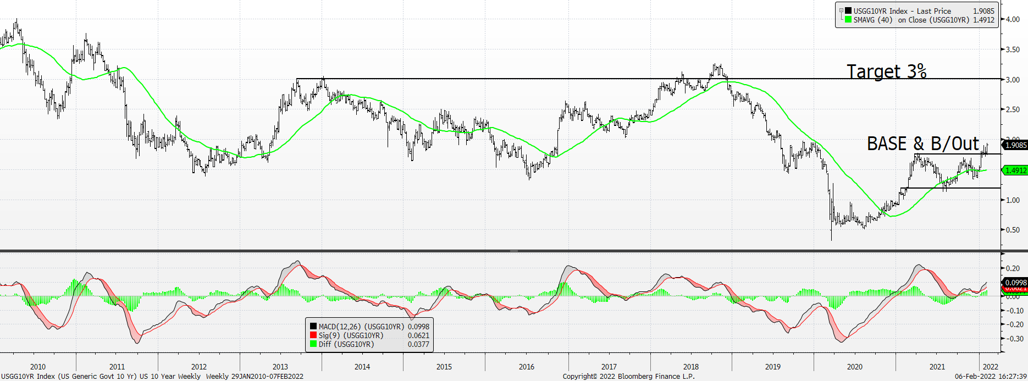
Task: Select the 'Target 3%' text annotation
Action: pyautogui.click(x=886, y=71)
